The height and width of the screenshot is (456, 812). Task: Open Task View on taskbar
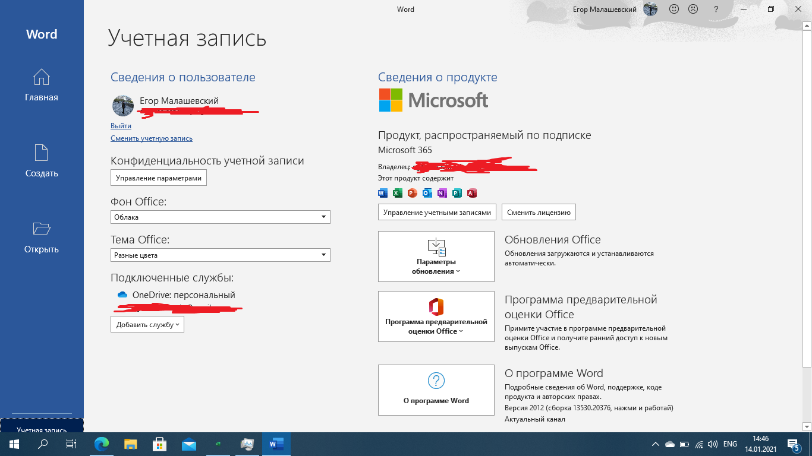pyautogui.click(x=71, y=444)
